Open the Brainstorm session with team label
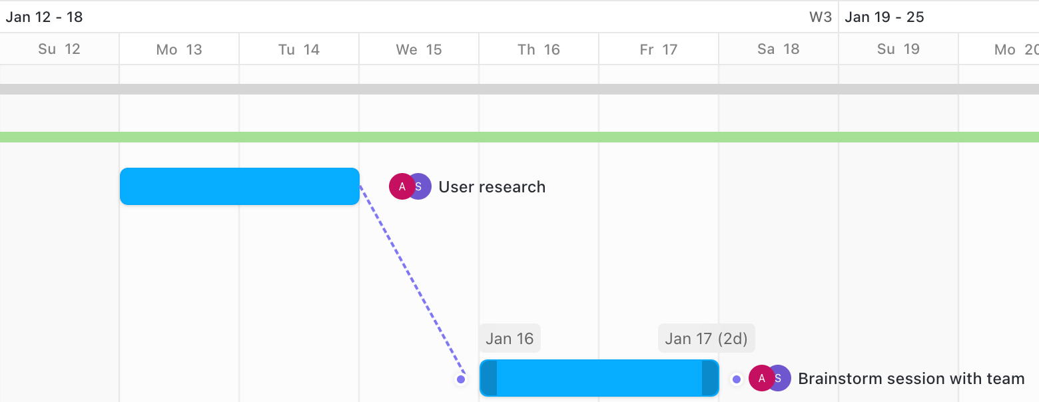The height and width of the screenshot is (402, 1039). [911, 379]
